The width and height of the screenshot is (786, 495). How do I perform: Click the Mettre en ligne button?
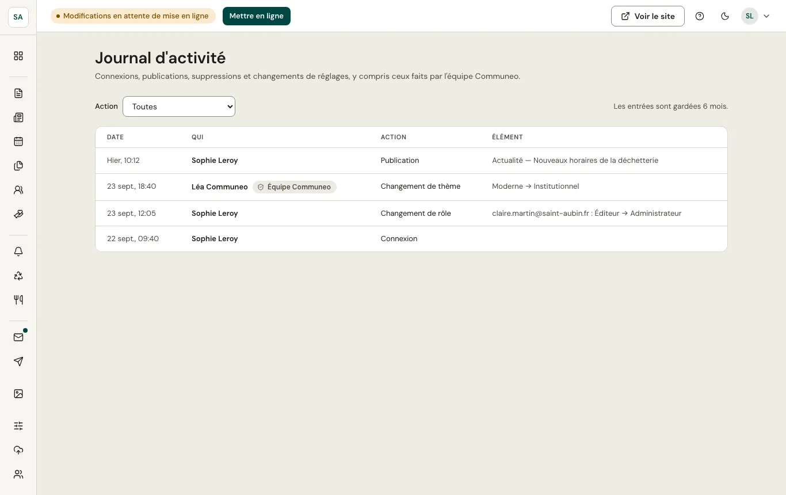[257, 16]
